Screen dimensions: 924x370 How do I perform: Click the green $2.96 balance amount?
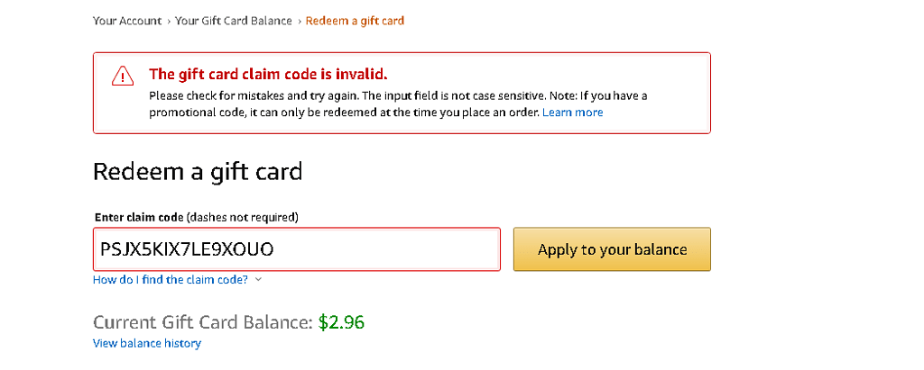point(341,322)
